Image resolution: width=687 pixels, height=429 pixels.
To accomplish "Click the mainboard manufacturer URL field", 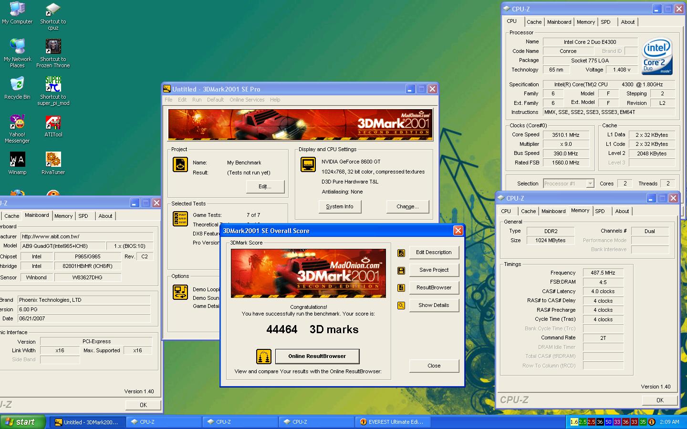I will [86, 236].
